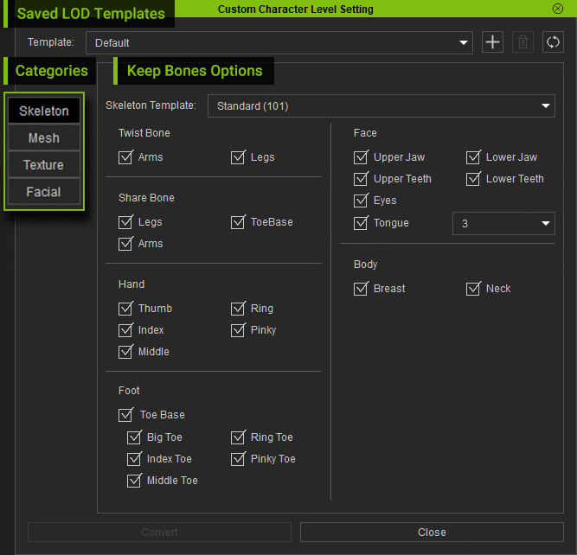Toggle the Toe Base foot checkbox
Viewport: 577px width, 555px height.
coord(126,415)
